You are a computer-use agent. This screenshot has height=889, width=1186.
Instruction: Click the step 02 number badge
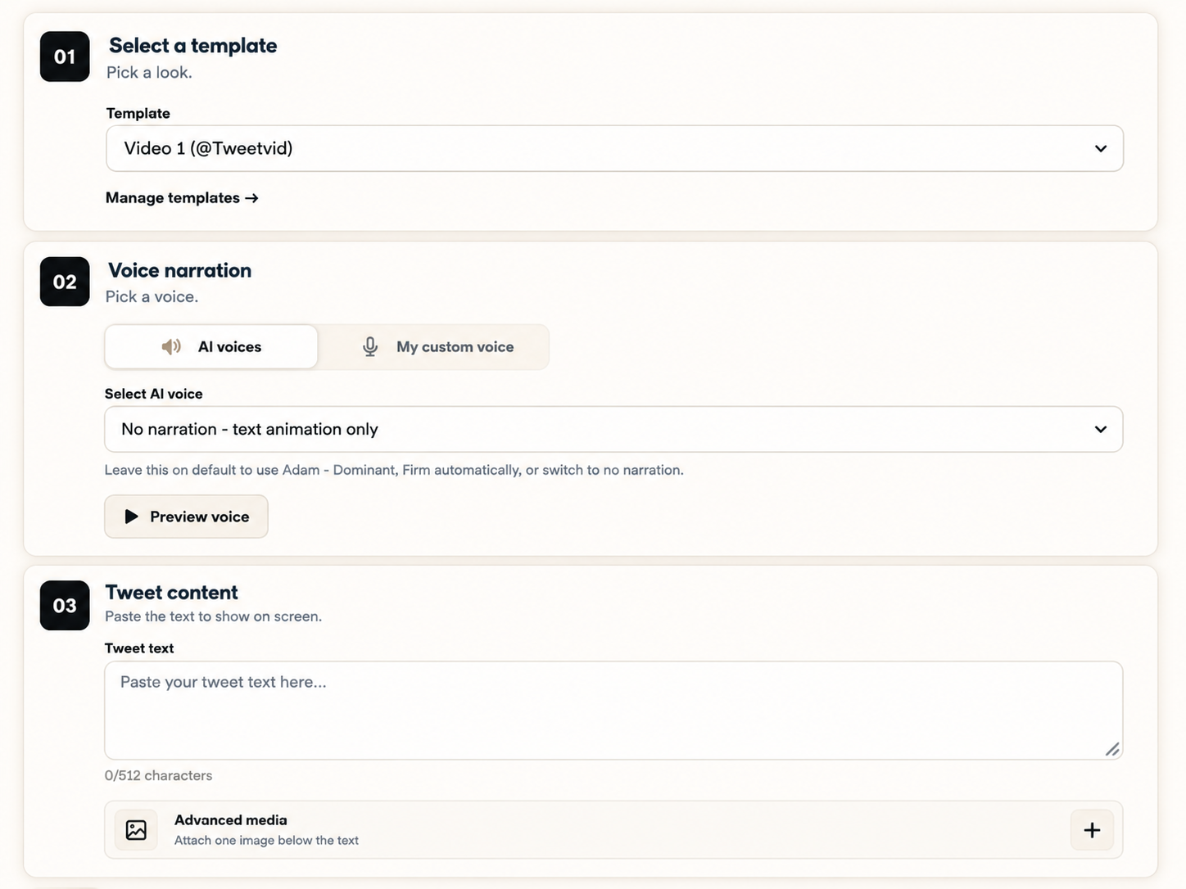click(65, 282)
